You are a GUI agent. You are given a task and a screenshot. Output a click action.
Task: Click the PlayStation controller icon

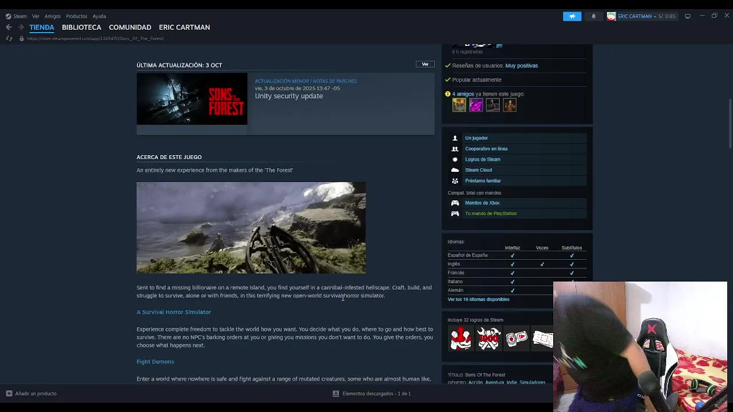pyautogui.click(x=455, y=213)
